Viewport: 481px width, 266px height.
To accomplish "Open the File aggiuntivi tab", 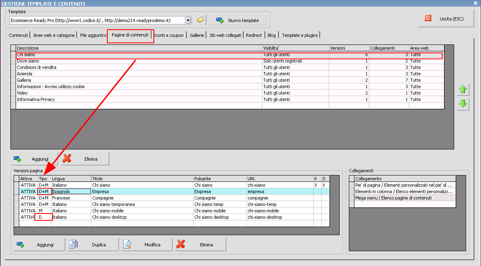I will [93, 35].
